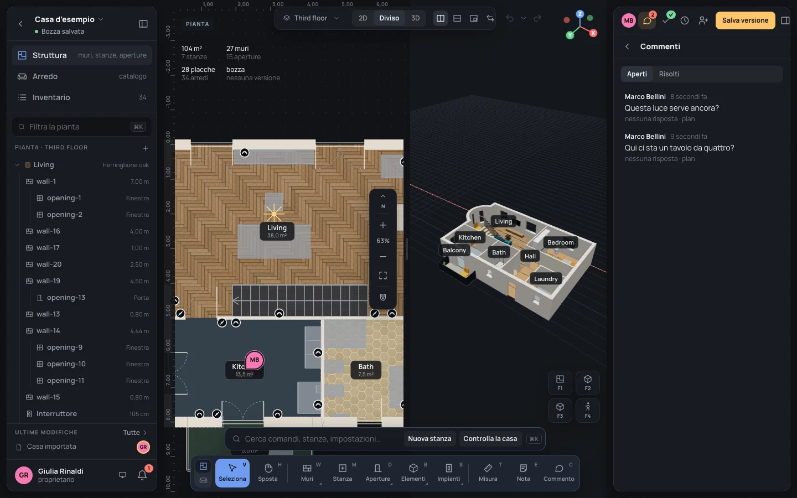797x498 pixels.
Task: Open the Arredo section
Action: pyautogui.click(x=82, y=76)
